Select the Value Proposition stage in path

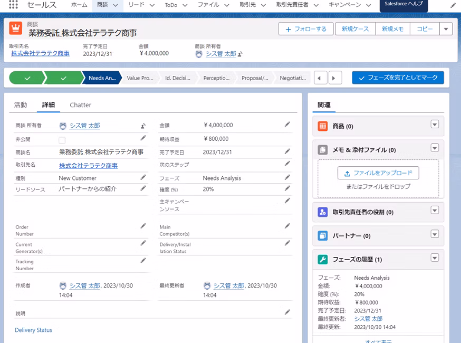140,78
